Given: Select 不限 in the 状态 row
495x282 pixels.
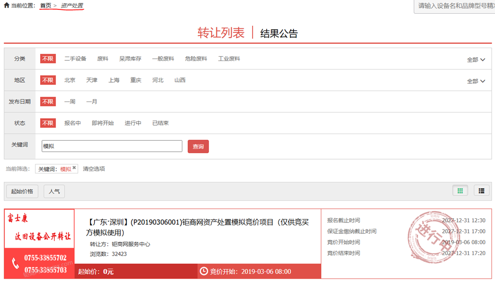Looking at the screenshot, I should click(48, 123).
